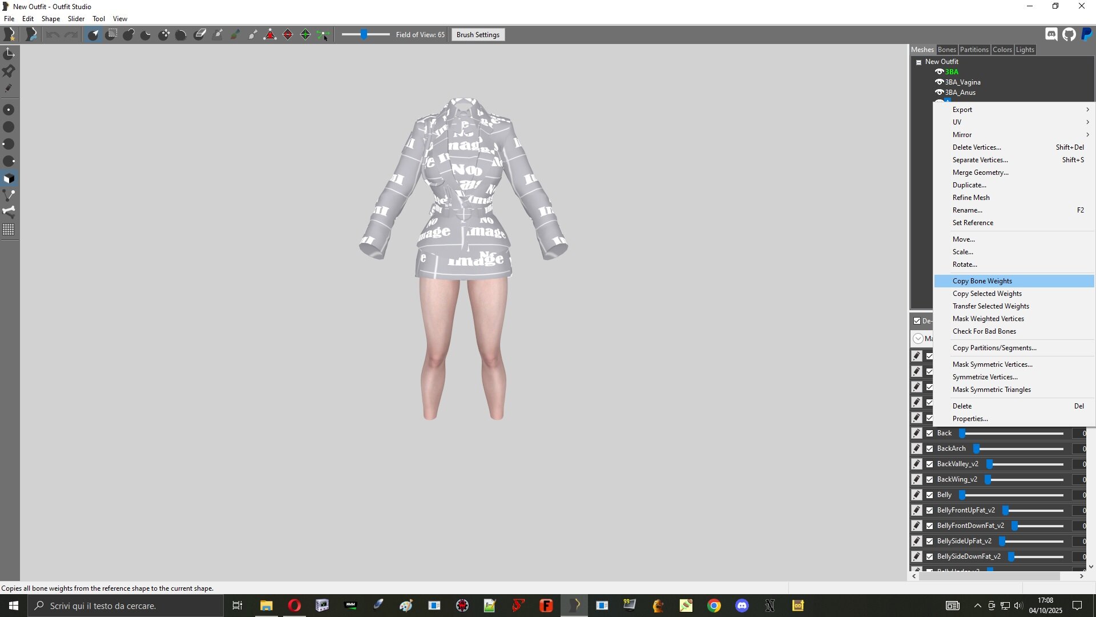
Task: Open the File menu
Action: point(9,19)
